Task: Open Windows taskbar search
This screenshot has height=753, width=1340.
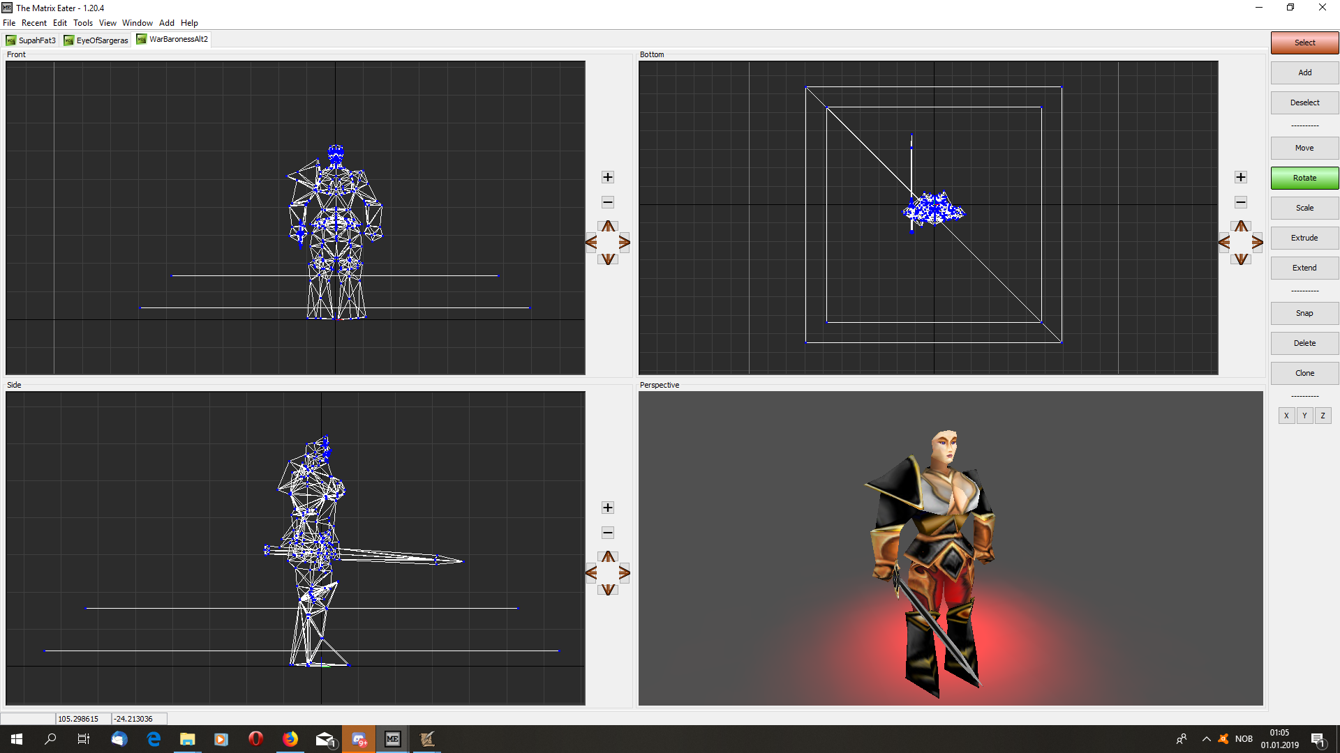Action: (50, 739)
